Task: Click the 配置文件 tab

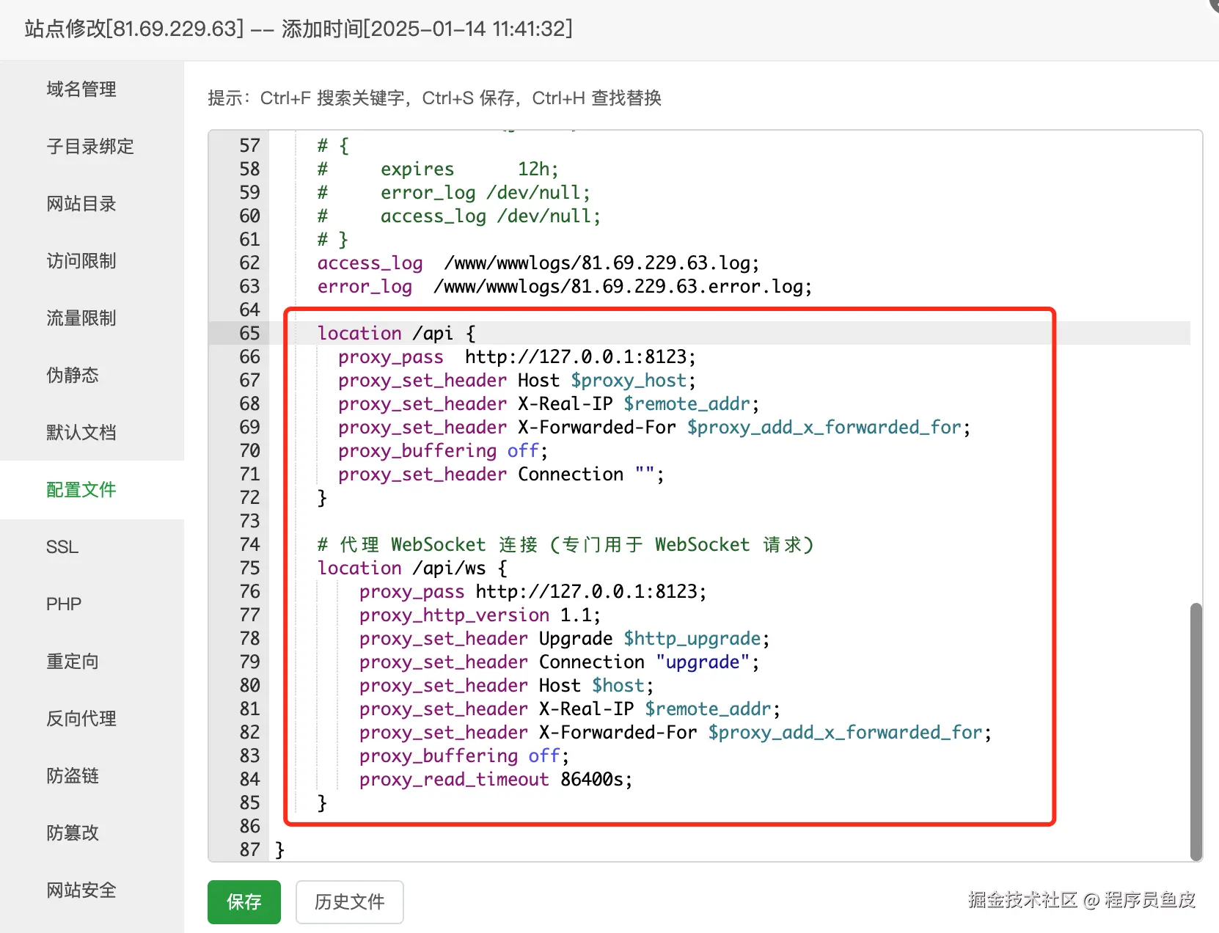Action: click(81, 490)
